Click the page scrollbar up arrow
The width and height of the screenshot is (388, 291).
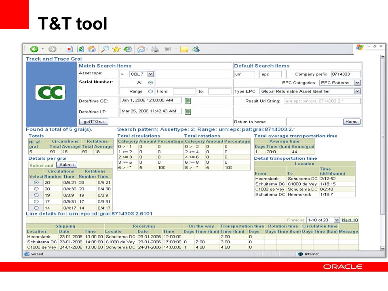click(383, 57)
